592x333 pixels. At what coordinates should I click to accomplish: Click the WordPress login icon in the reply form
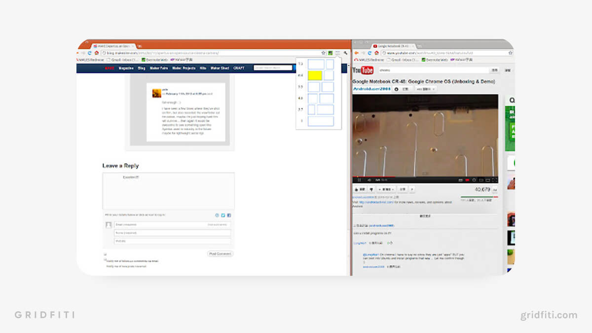point(217,215)
